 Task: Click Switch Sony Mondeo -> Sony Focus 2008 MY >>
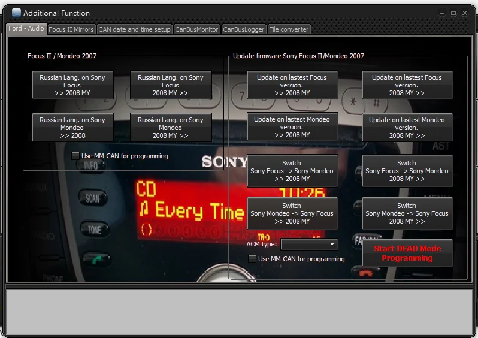[x=407, y=213]
